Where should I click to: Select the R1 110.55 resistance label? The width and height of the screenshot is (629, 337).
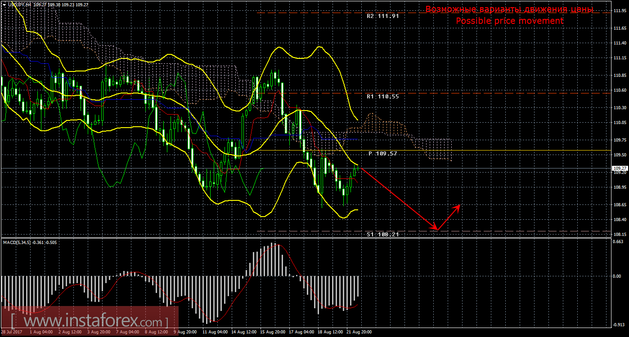[382, 96]
